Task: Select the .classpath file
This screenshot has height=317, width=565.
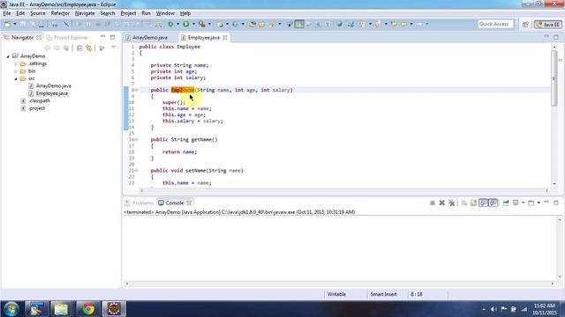Action: (39, 101)
